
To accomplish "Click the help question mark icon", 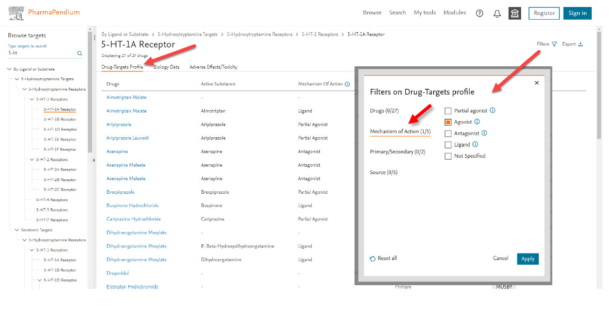I will (479, 13).
